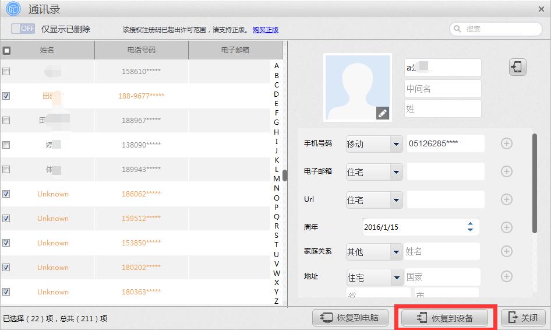The image size is (551, 330).
Task: Open the 移动 phone type dropdown
Action: click(396, 144)
